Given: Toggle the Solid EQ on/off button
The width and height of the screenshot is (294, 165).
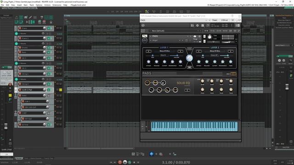Looking at the screenshot, I should (x=187, y=90).
